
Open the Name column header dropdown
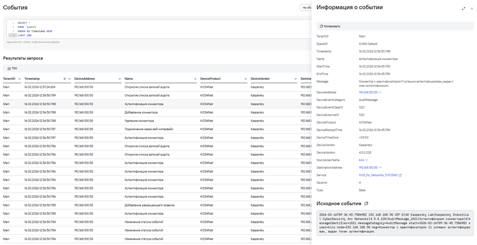click(195, 78)
